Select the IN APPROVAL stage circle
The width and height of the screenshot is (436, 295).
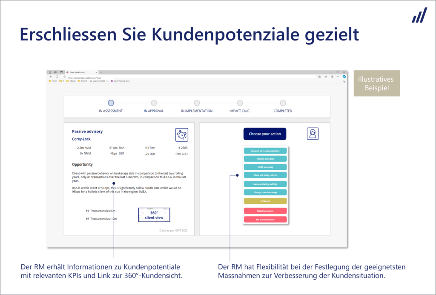[x=154, y=103]
